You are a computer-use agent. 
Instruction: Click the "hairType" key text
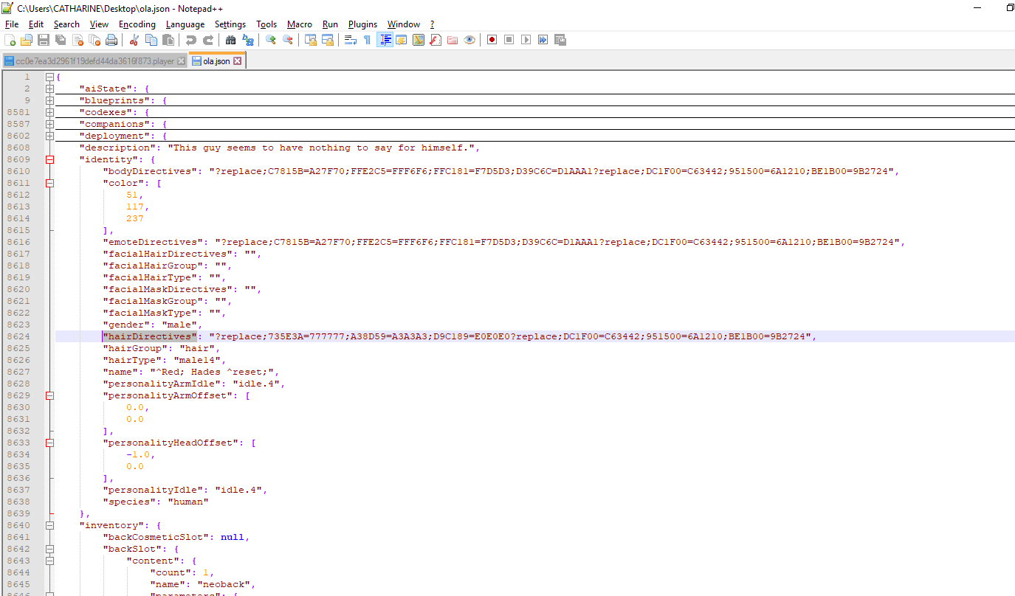(x=132, y=360)
